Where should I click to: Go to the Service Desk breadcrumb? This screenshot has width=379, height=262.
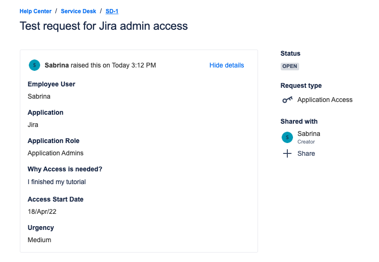[x=78, y=11]
